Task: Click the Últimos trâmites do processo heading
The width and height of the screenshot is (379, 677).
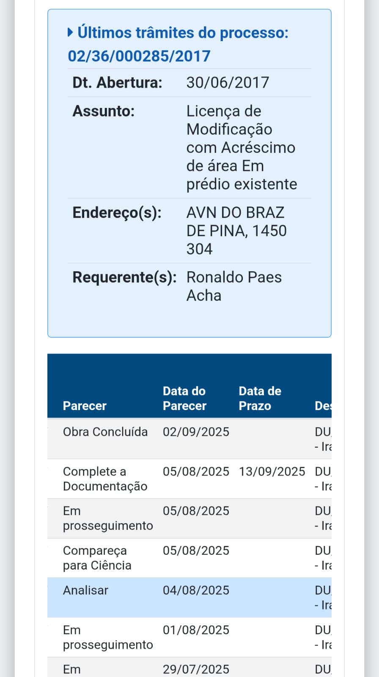Action: (183, 33)
